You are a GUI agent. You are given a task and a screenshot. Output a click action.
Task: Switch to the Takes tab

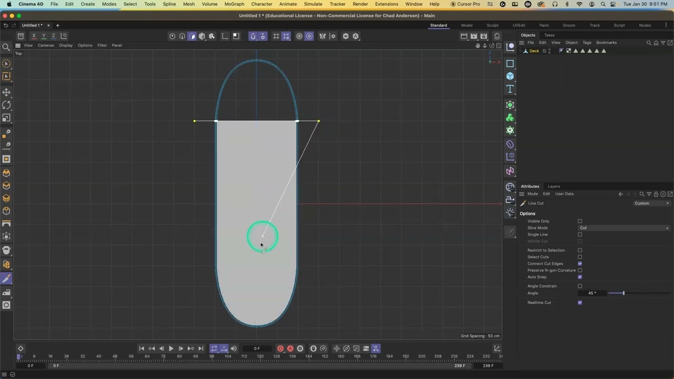(549, 35)
